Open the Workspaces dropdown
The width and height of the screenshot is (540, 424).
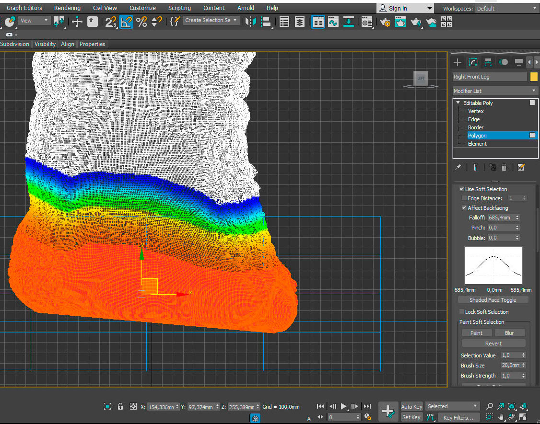[506, 9]
